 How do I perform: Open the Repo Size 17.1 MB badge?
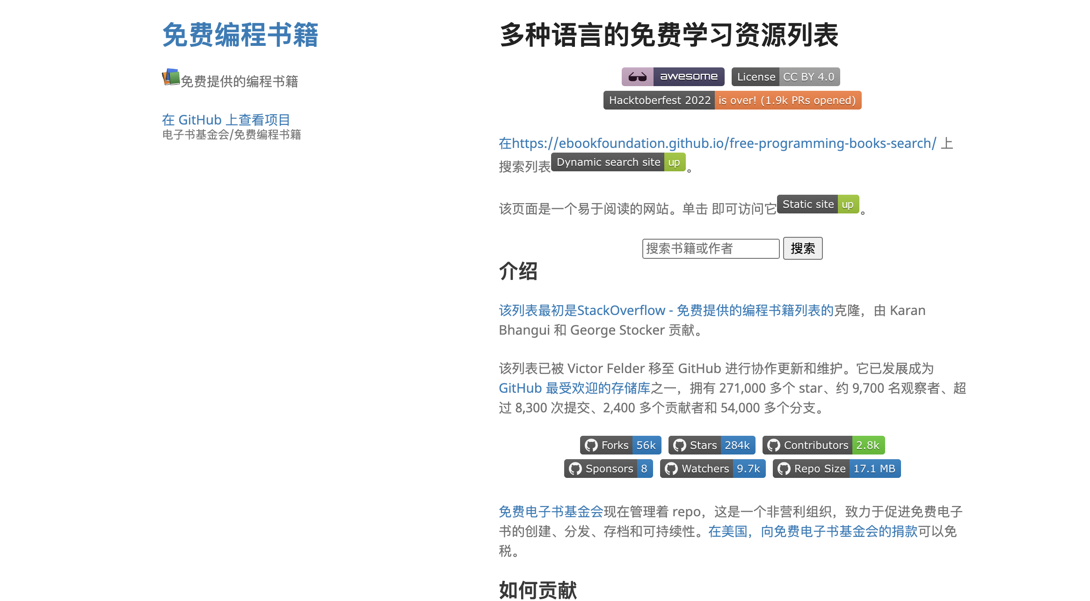point(836,469)
